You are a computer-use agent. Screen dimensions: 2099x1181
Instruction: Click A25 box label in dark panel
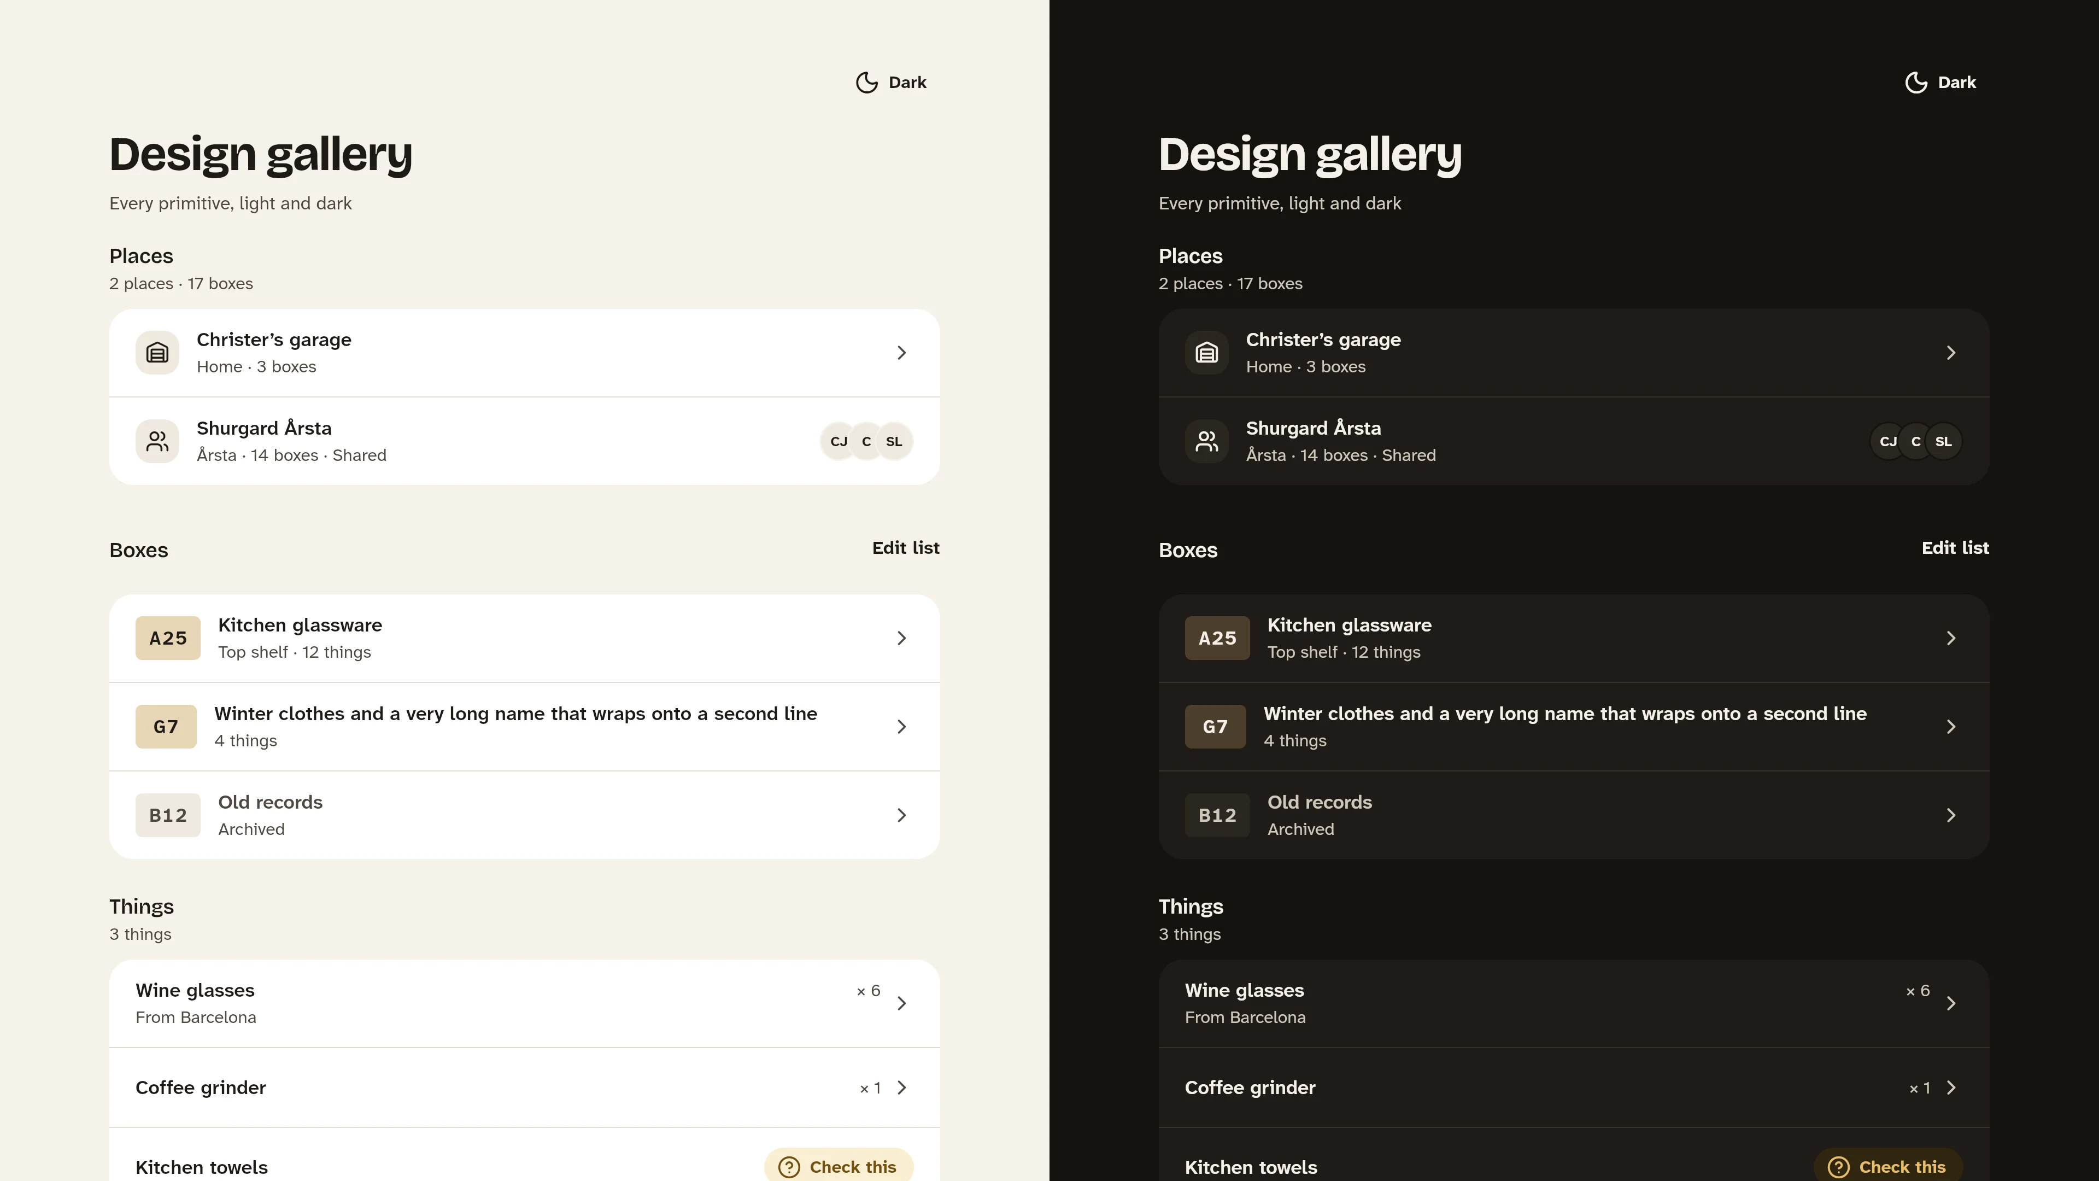point(1217,638)
